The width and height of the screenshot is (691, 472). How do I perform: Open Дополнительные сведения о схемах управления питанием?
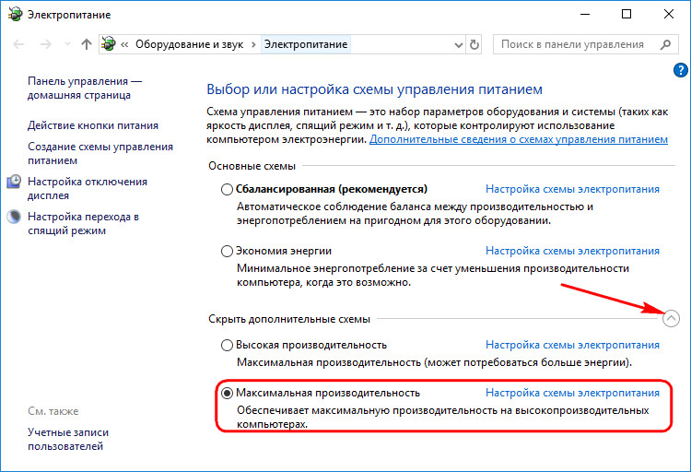[x=518, y=139]
